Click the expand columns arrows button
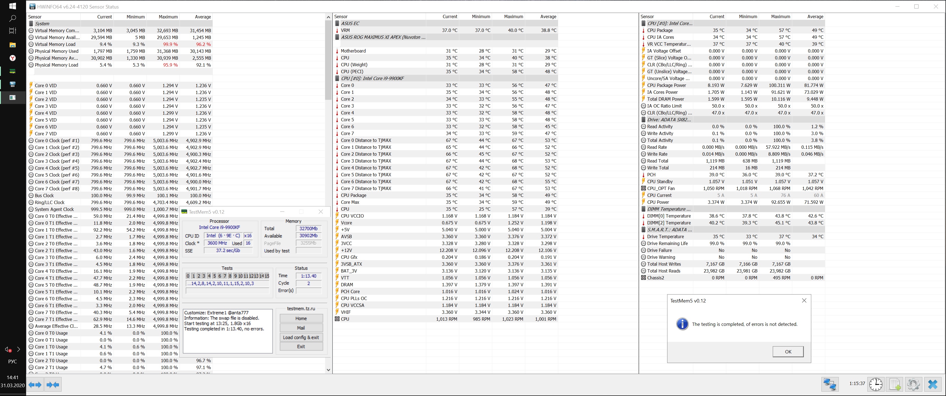 point(35,385)
